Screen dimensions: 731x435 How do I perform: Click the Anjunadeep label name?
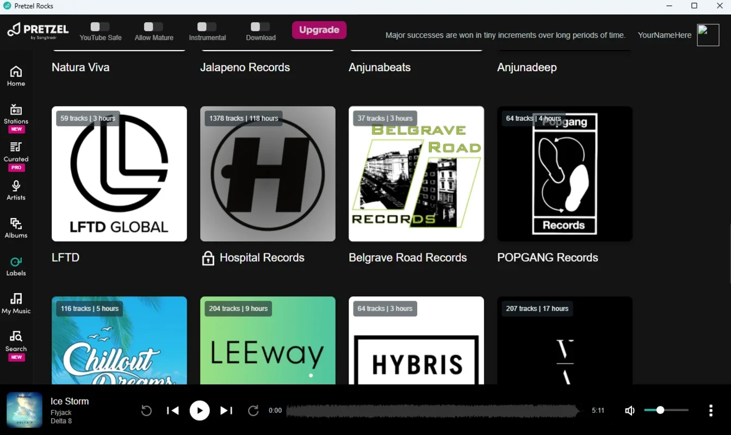(527, 67)
